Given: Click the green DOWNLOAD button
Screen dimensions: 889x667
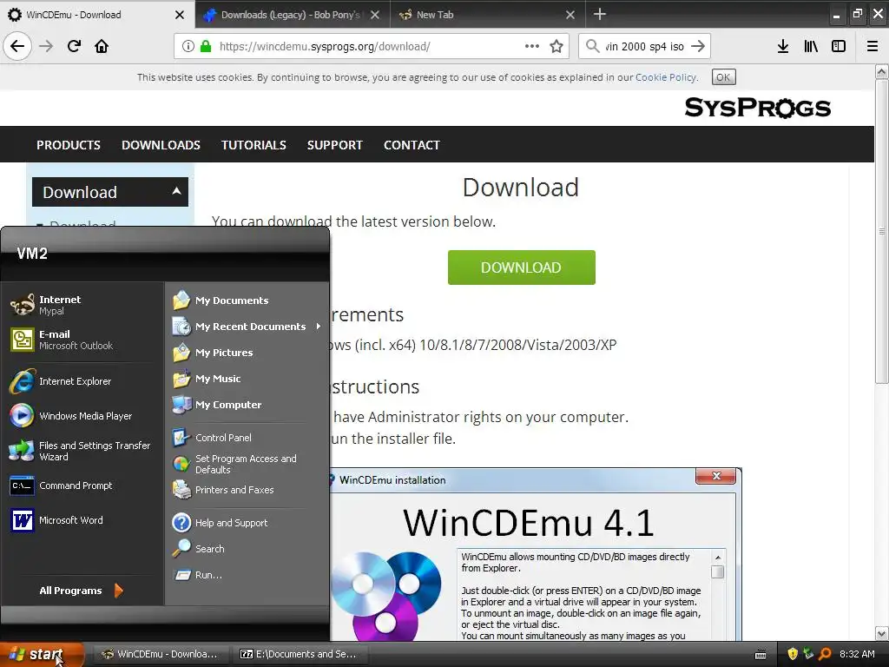Looking at the screenshot, I should (x=521, y=267).
